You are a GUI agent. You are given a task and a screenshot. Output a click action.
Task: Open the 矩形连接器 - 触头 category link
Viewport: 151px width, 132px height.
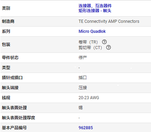(95, 11)
